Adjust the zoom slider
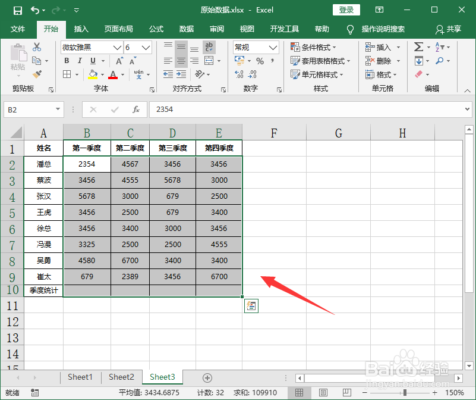This screenshot has width=476, height=400. [x=405, y=393]
